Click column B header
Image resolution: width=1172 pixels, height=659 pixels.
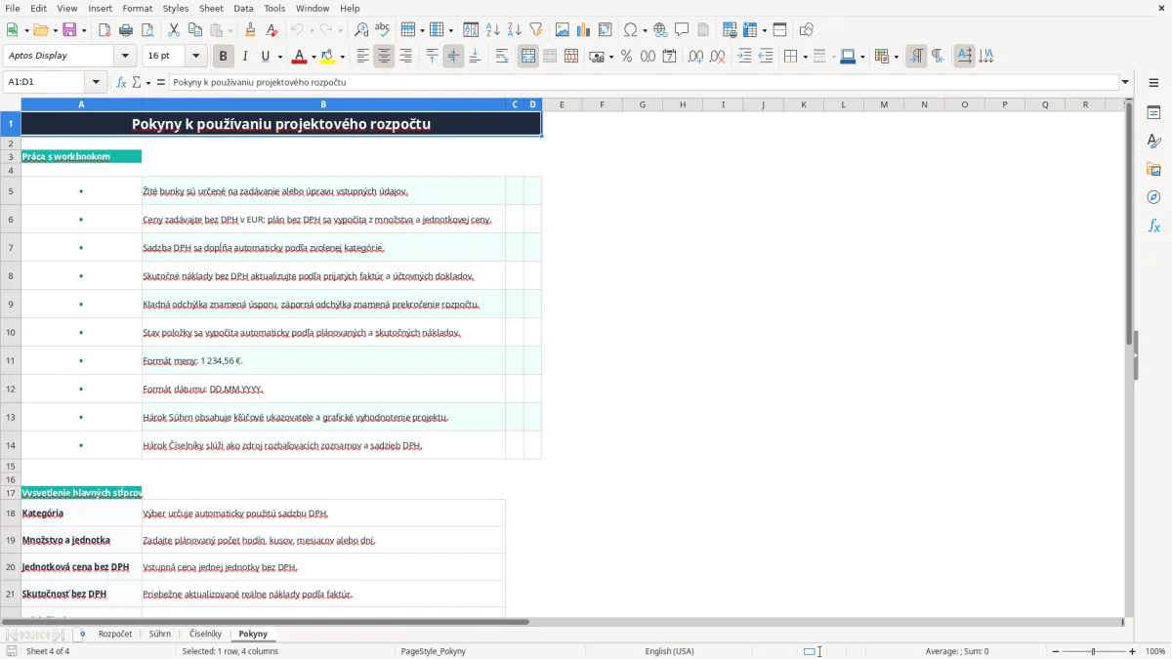pos(323,104)
